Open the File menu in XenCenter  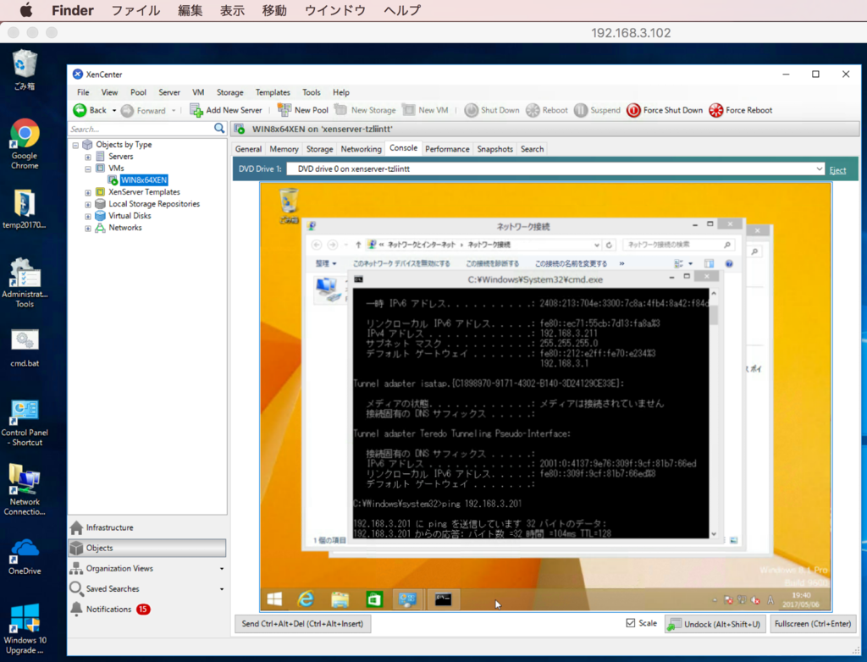tap(83, 92)
